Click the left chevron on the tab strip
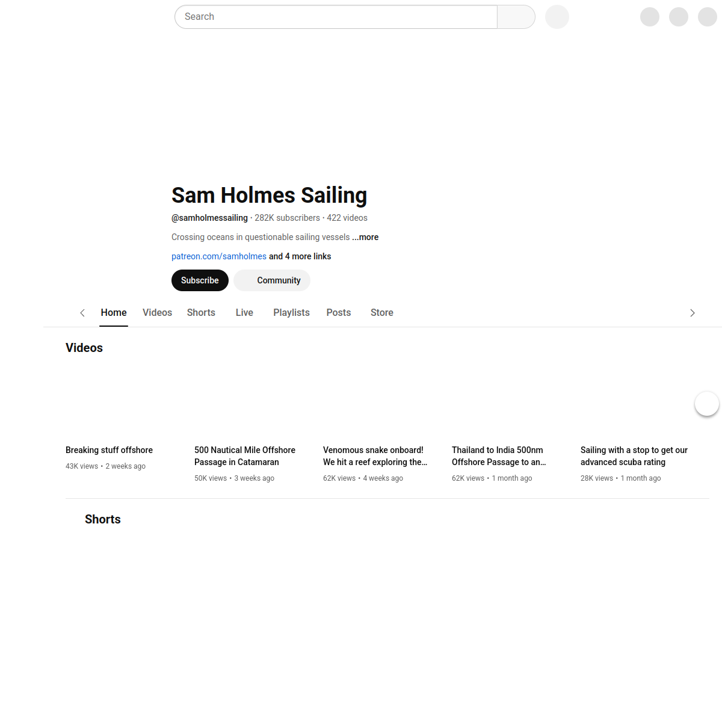 pyautogui.click(x=82, y=313)
